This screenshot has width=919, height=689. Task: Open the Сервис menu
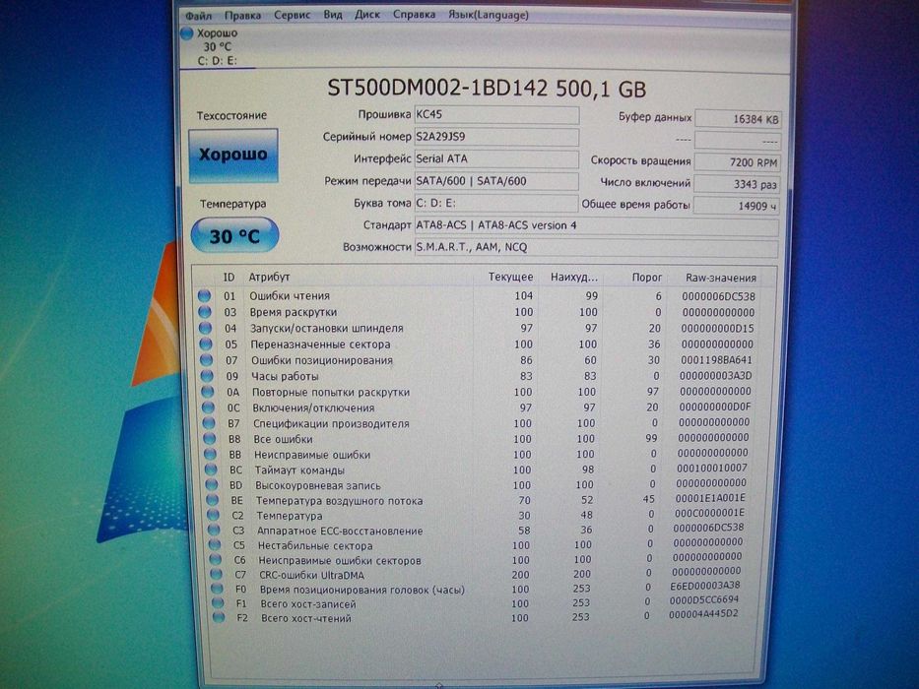[292, 15]
